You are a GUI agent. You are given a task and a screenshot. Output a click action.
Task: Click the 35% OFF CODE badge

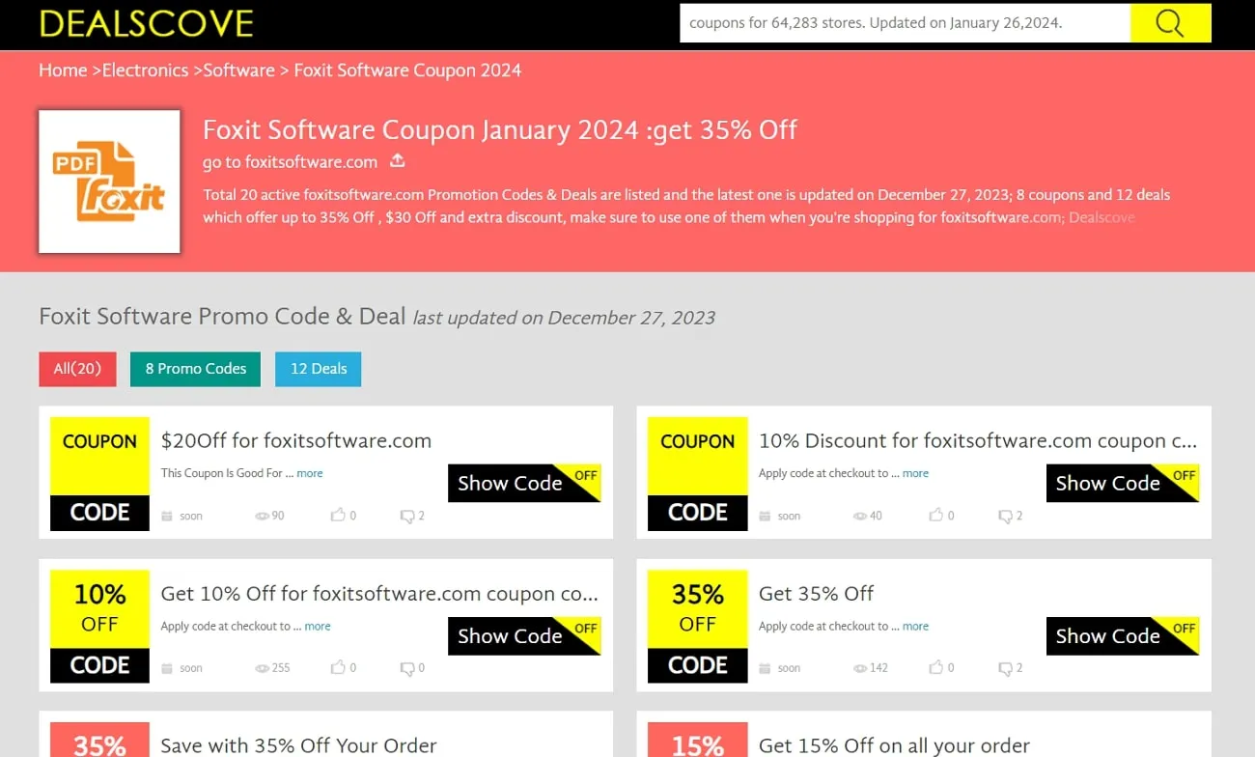(x=697, y=626)
